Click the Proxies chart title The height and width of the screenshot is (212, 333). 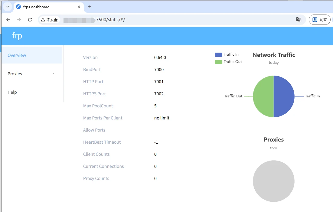(x=273, y=139)
